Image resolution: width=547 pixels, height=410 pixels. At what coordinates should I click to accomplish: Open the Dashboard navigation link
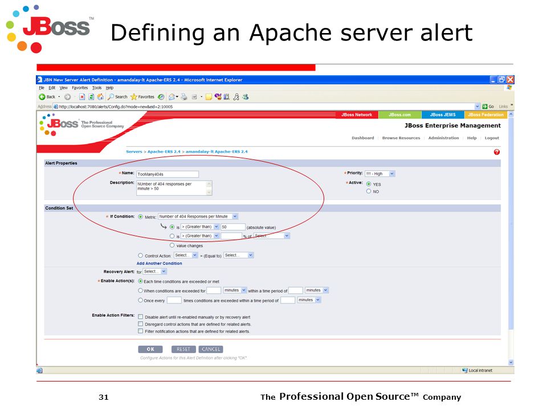click(362, 138)
